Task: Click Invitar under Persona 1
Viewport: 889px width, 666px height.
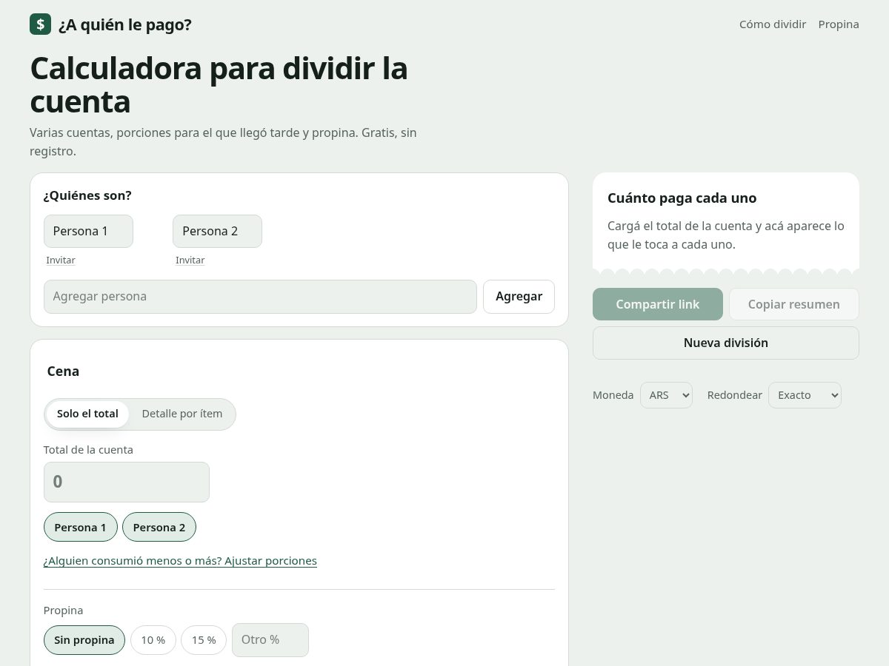Action: [60, 260]
